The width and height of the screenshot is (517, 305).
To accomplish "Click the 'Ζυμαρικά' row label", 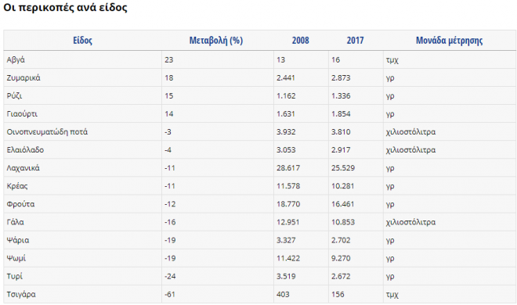I will (x=23, y=78).
